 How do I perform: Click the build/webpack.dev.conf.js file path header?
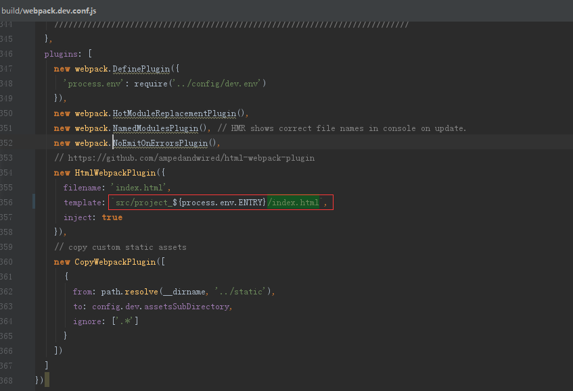tap(49, 11)
